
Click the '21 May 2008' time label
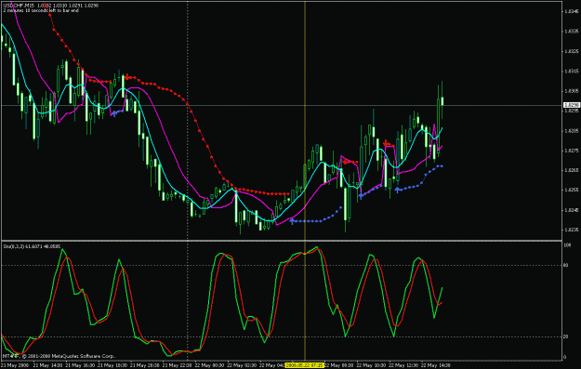[15, 365]
